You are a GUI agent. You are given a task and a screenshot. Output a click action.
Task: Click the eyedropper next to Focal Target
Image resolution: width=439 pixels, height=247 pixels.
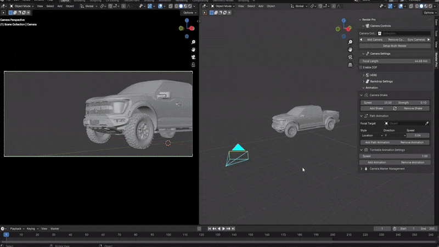click(x=426, y=123)
